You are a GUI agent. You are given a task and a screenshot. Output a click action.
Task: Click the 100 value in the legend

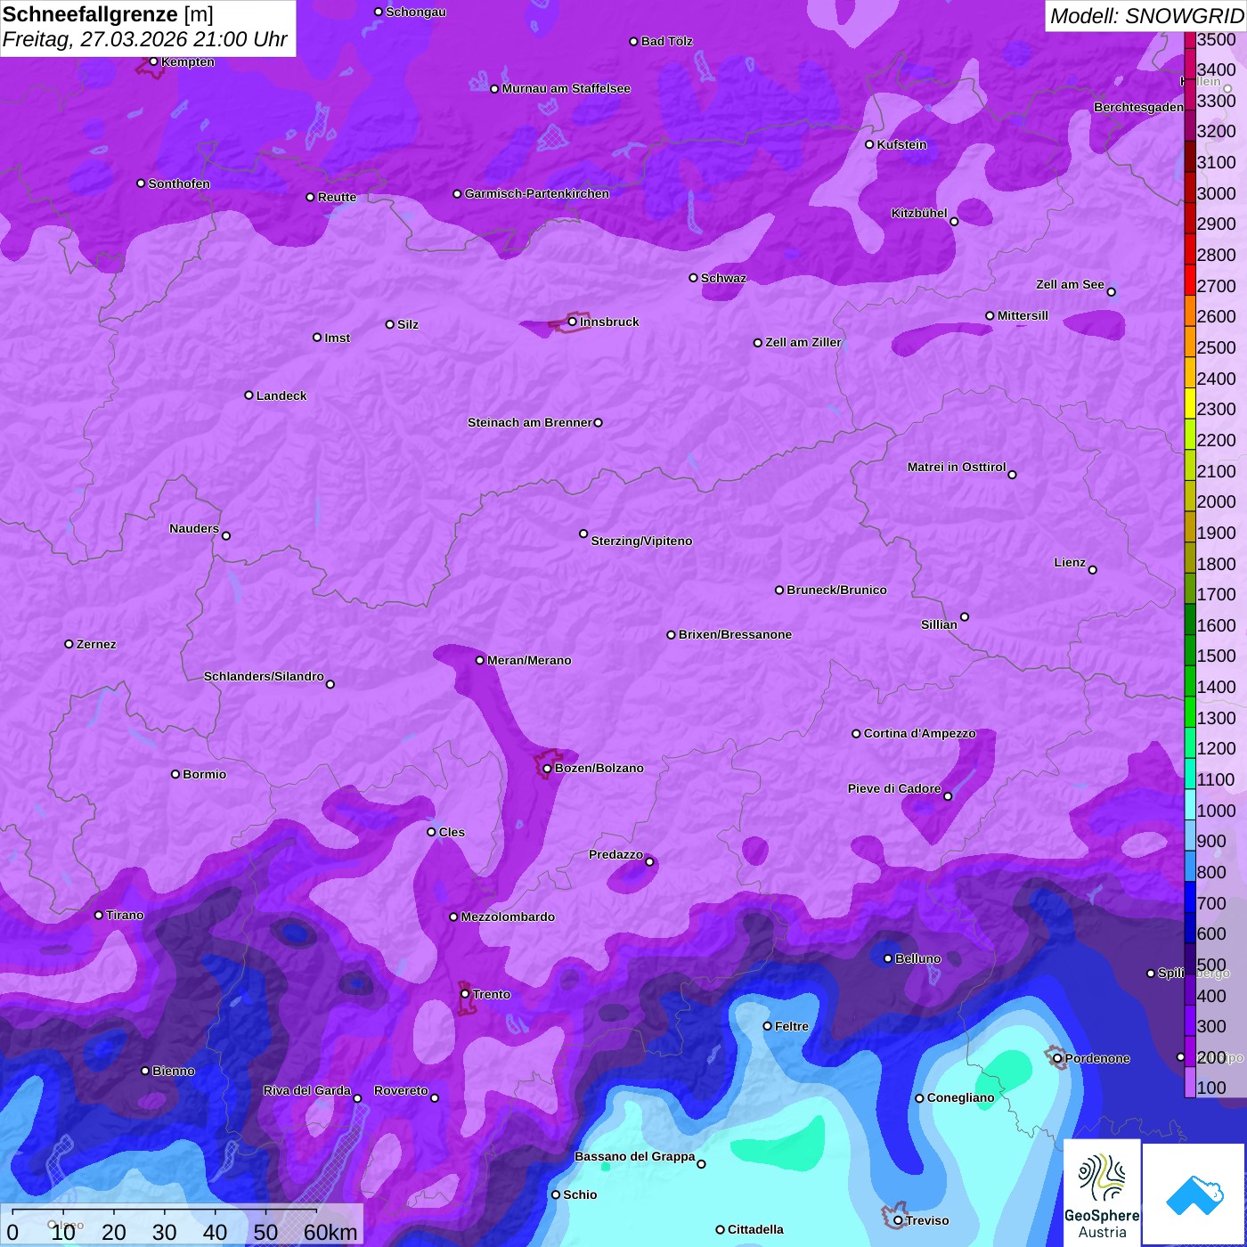(x=1211, y=1088)
